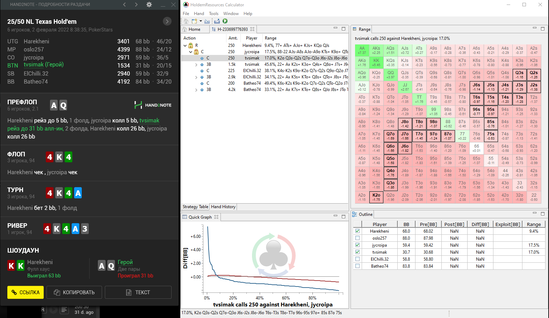Open the Help menu

[x=248, y=14]
